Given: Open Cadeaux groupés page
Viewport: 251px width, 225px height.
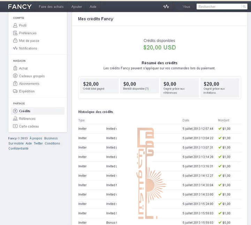Looking at the screenshot, I should (32, 76).
